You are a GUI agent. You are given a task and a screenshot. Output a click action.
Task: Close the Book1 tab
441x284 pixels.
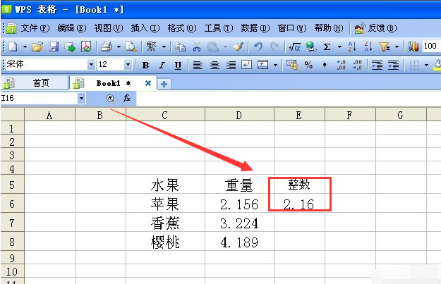(x=148, y=83)
